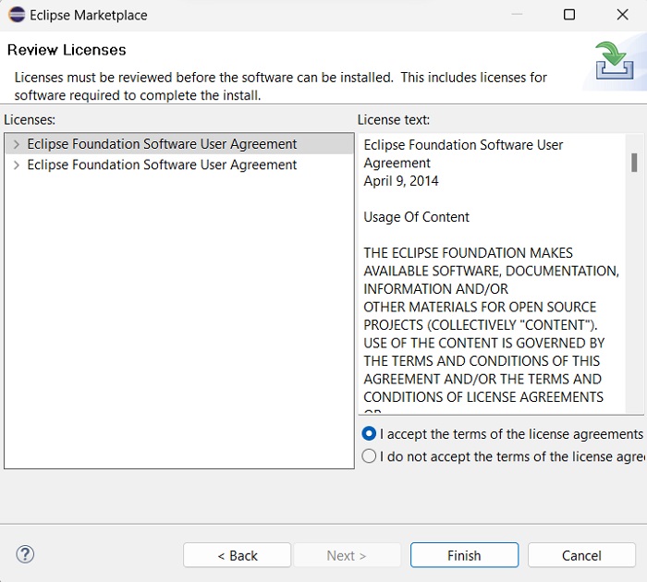Maximize the Eclipse Marketplace dialog
The width and height of the screenshot is (647, 582).
[x=569, y=15]
